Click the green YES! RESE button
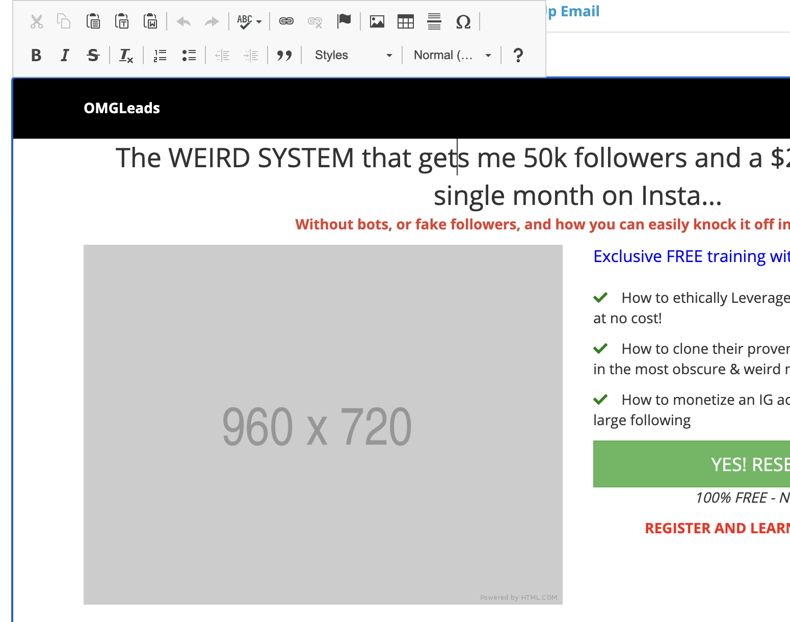 pyautogui.click(x=691, y=464)
